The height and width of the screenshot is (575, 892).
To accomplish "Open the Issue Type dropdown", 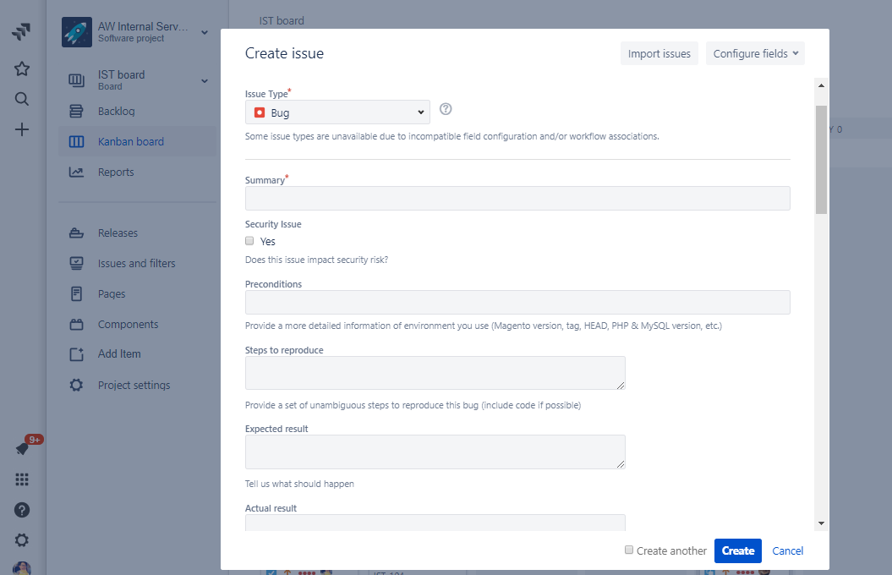I will point(337,111).
